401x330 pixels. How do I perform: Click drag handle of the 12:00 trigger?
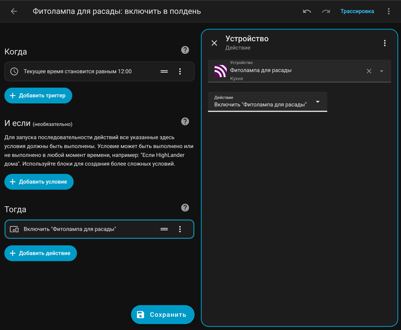click(x=164, y=72)
